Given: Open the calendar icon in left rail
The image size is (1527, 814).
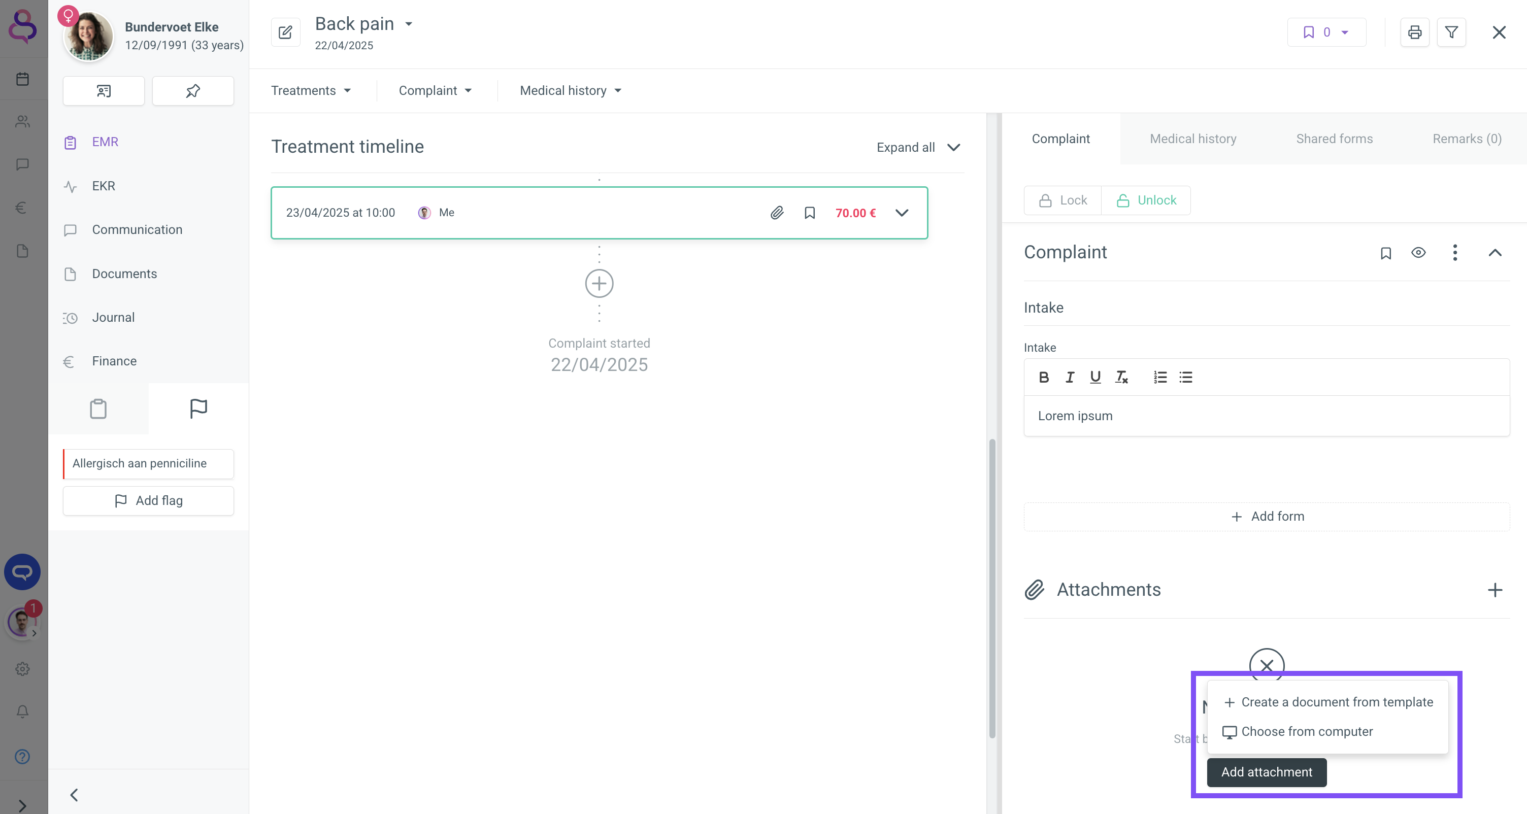Looking at the screenshot, I should coord(22,79).
